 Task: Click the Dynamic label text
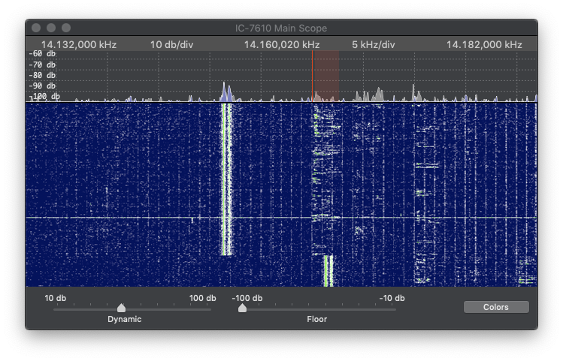point(124,319)
